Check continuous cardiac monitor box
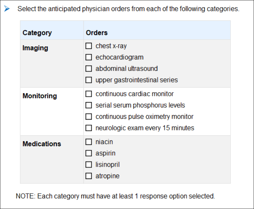Screen dimensions: 254x209 coord(89,94)
